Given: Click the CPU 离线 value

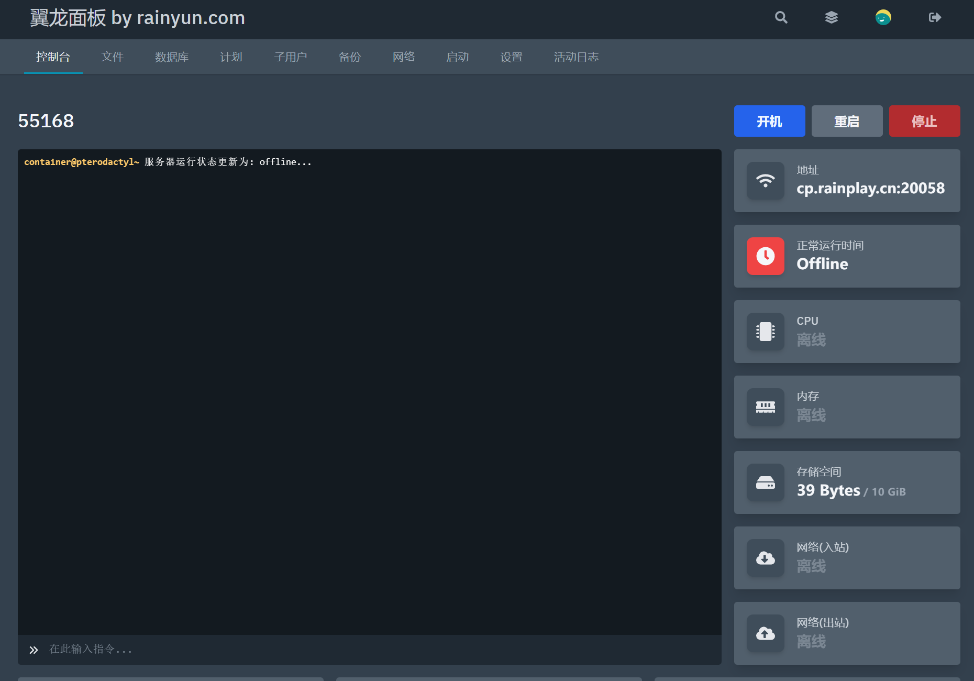Looking at the screenshot, I should tap(811, 340).
